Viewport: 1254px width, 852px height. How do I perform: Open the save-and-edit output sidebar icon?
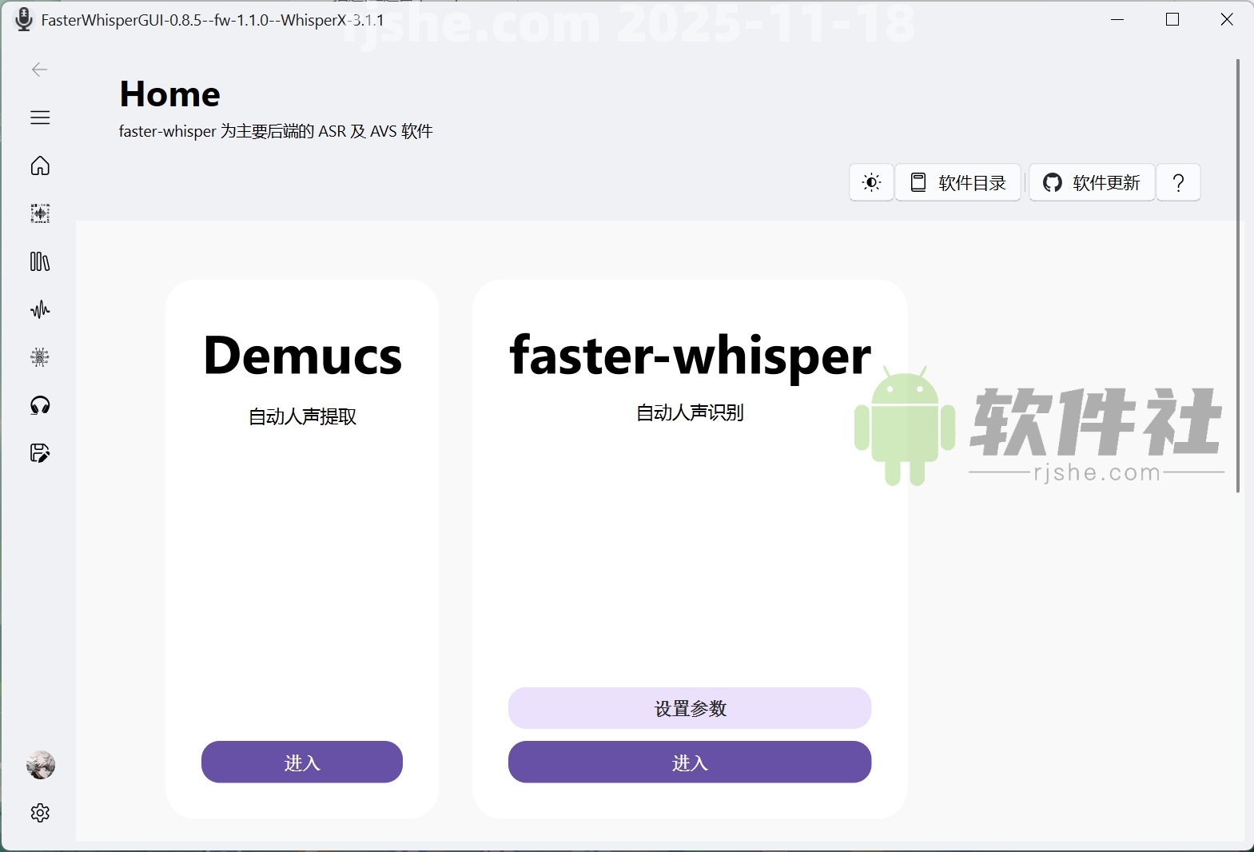(x=40, y=453)
